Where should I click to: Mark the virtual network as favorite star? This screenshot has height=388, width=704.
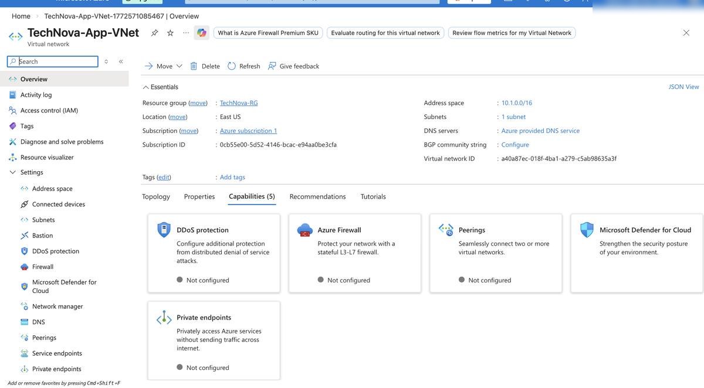click(x=170, y=33)
